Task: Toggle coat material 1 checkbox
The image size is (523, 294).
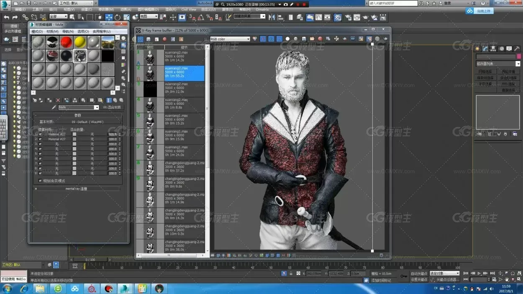Action: (40, 134)
